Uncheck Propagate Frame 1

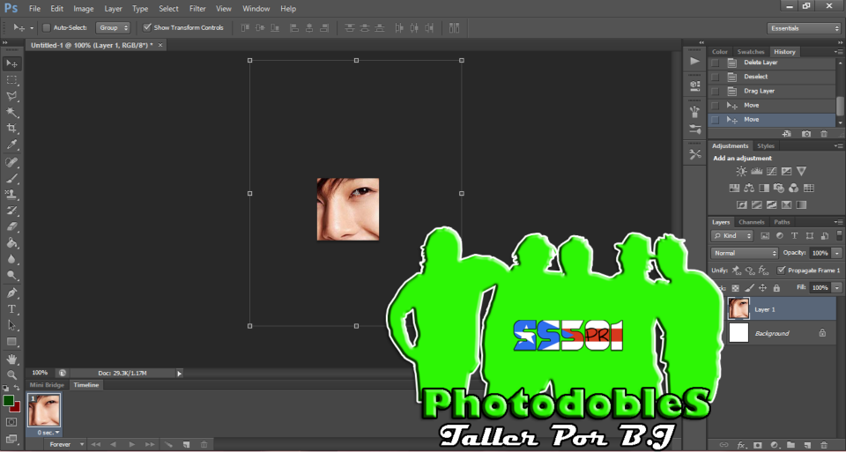(x=781, y=270)
